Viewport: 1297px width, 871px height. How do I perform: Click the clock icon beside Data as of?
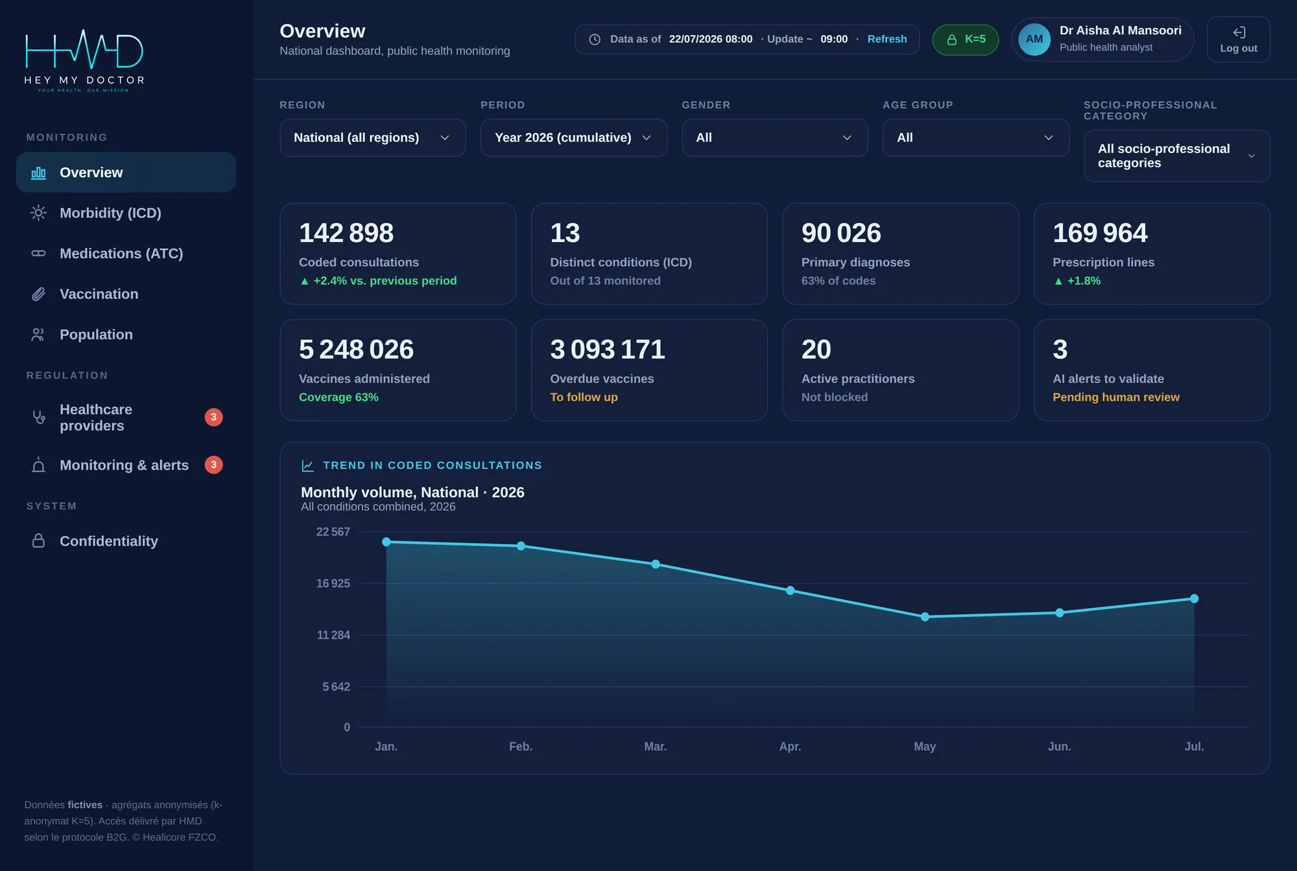click(595, 40)
